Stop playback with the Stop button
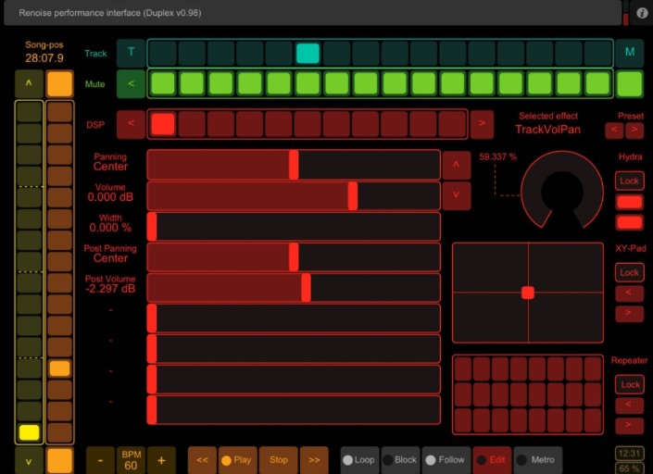Viewport: 653px width, 474px height. point(278,460)
